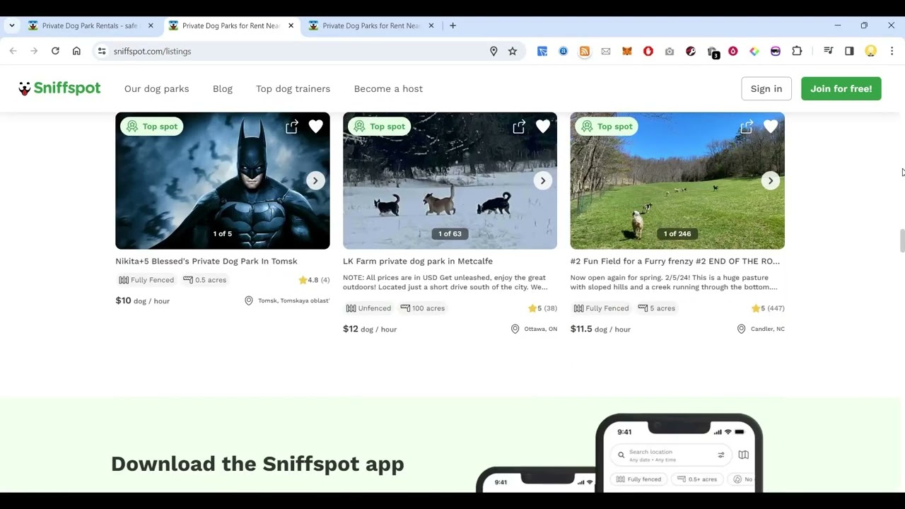Open Chrome three-dot menu
This screenshot has width=905, height=509.
coord(892,51)
